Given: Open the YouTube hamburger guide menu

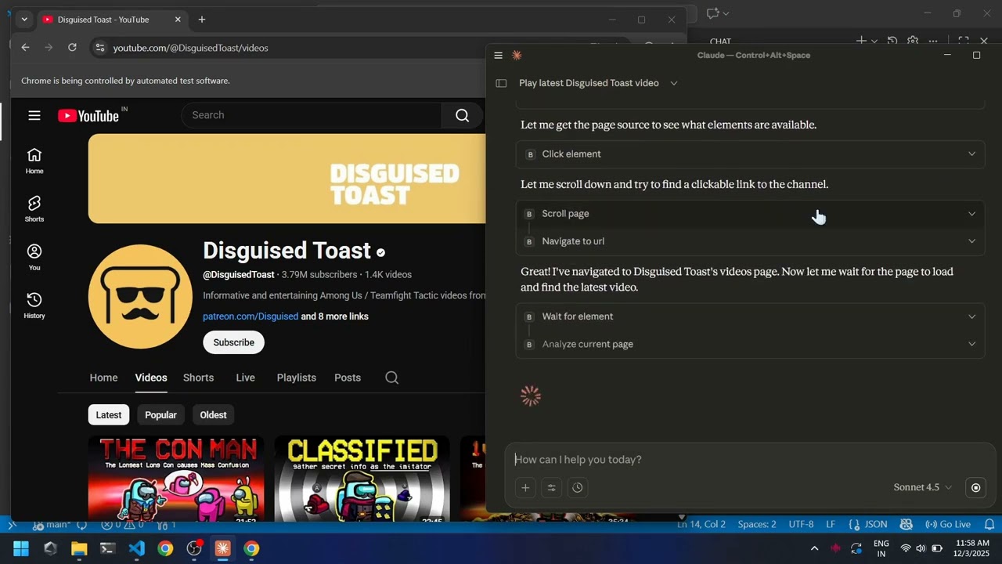Looking at the screenshot, I should coord(34,115).
